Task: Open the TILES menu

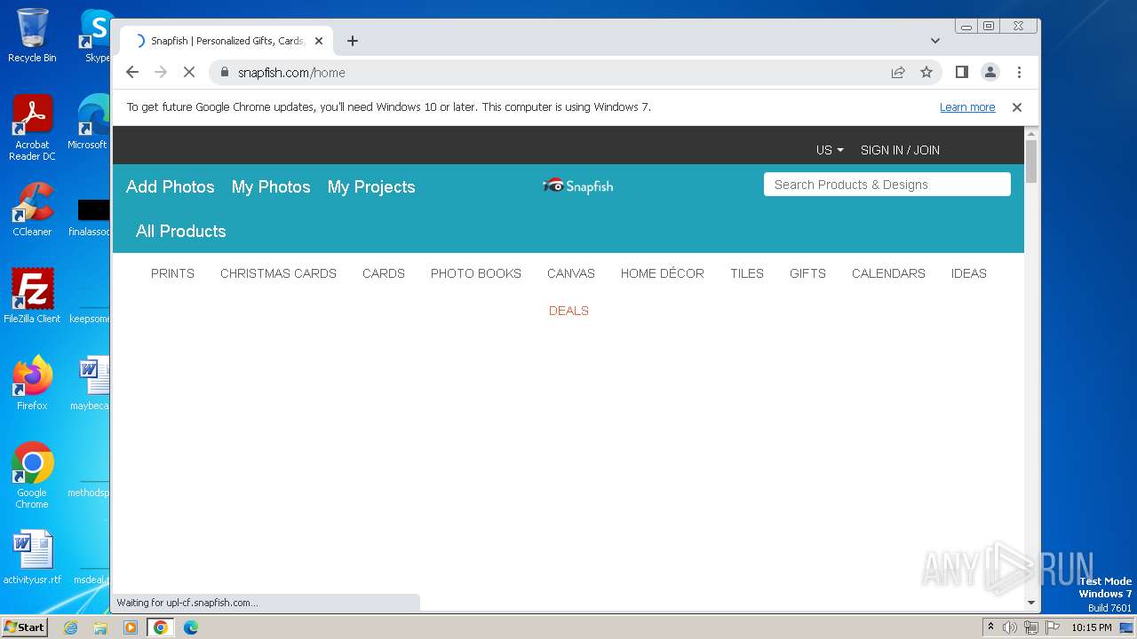Action: click(x=747, y=273)
